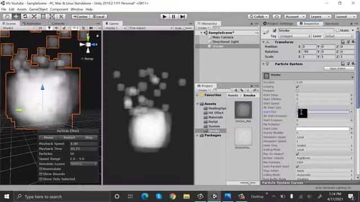Select the combined Transform tool
The width and height of the screenshot is (360, 202).
pos(52,16)
